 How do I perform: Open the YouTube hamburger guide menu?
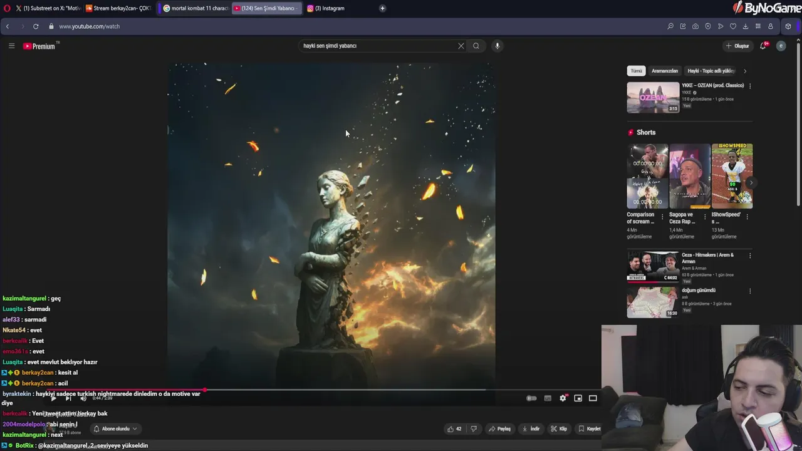click(x=11, y=46)
